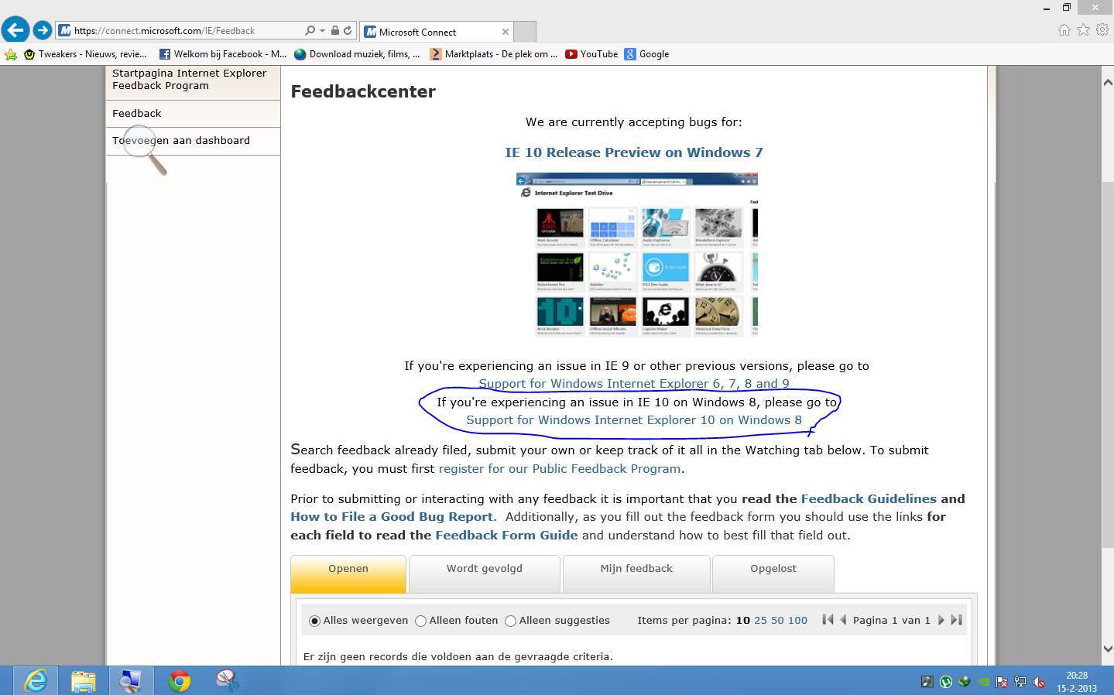
Task: Switch to the Wordt gevolgd tab
Action: [485, 574]
